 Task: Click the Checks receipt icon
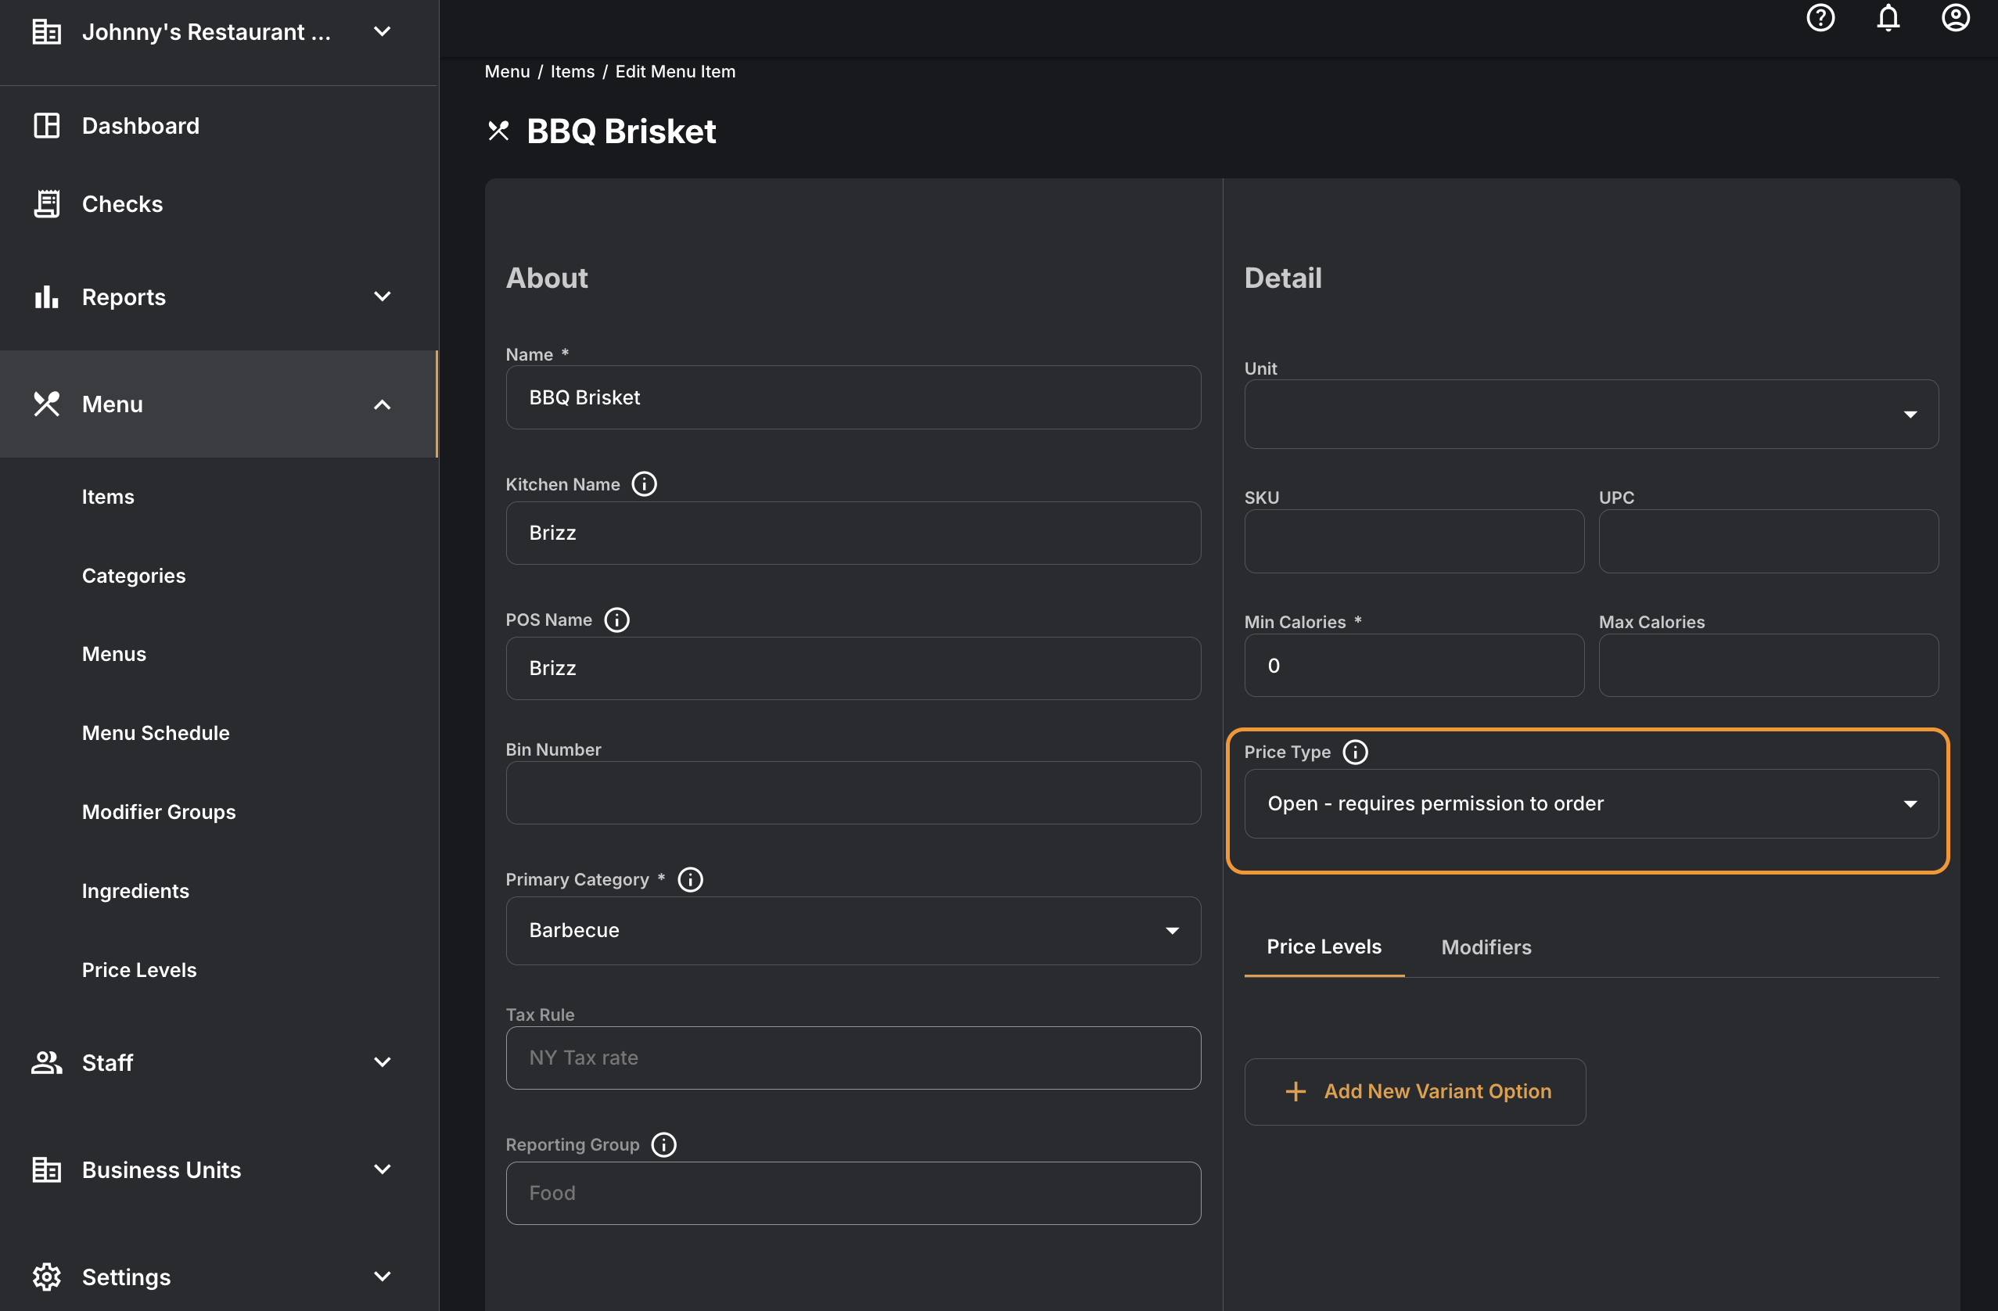coord(46,204)
